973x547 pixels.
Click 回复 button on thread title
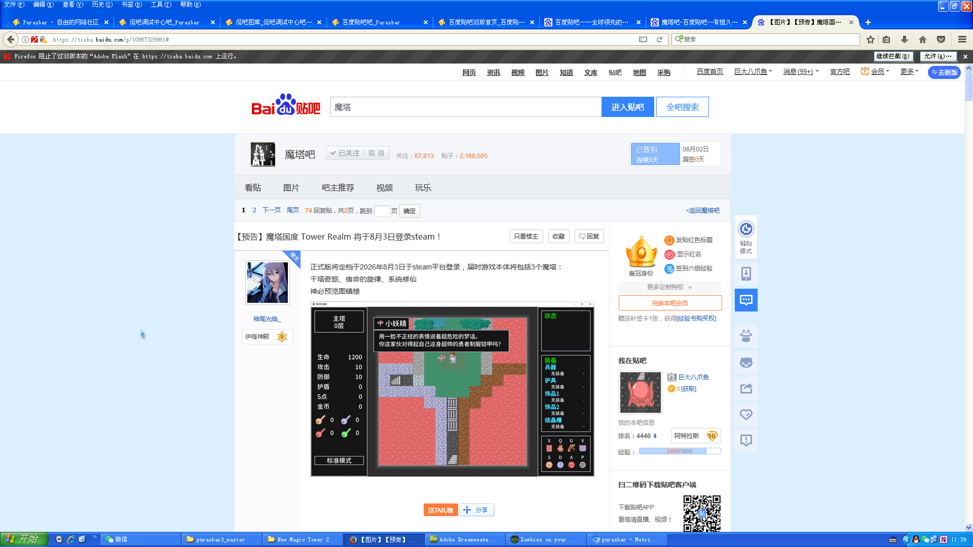pos(589,237)
